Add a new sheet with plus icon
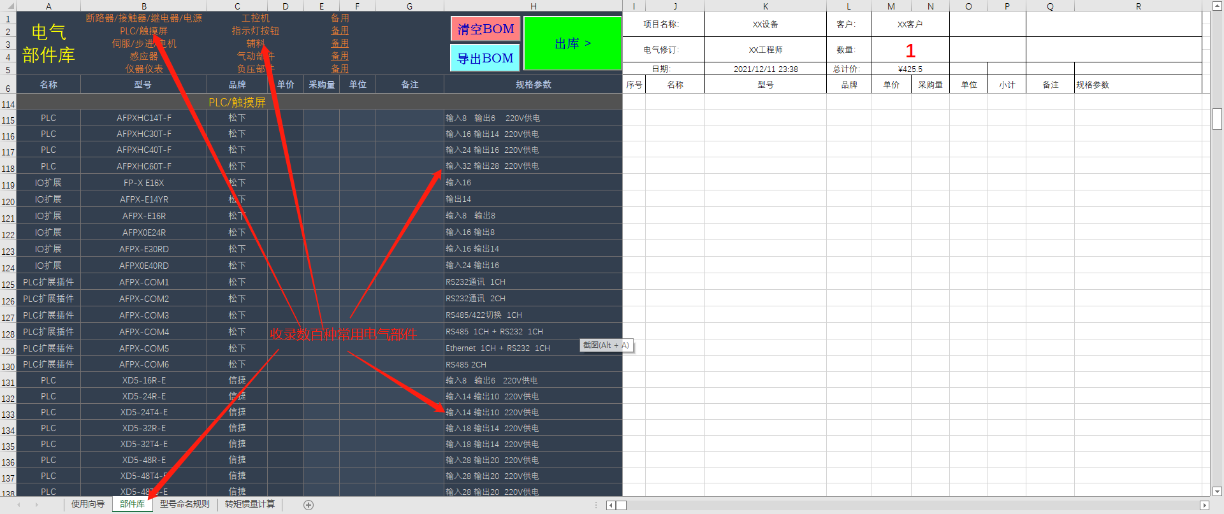Screen dimensions: 1224x514 point(309,505)
